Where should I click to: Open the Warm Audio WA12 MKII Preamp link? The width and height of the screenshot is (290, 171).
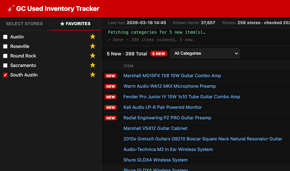(169, 86)
